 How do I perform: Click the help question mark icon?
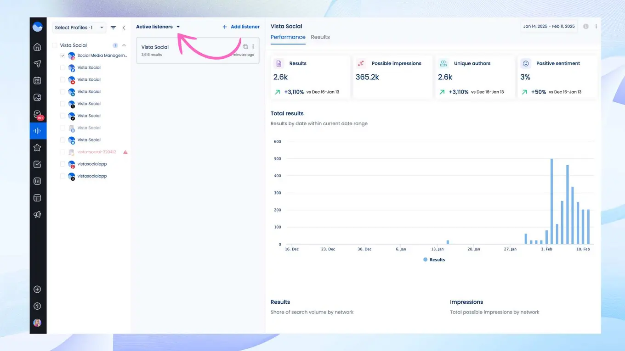click(37, 306)
